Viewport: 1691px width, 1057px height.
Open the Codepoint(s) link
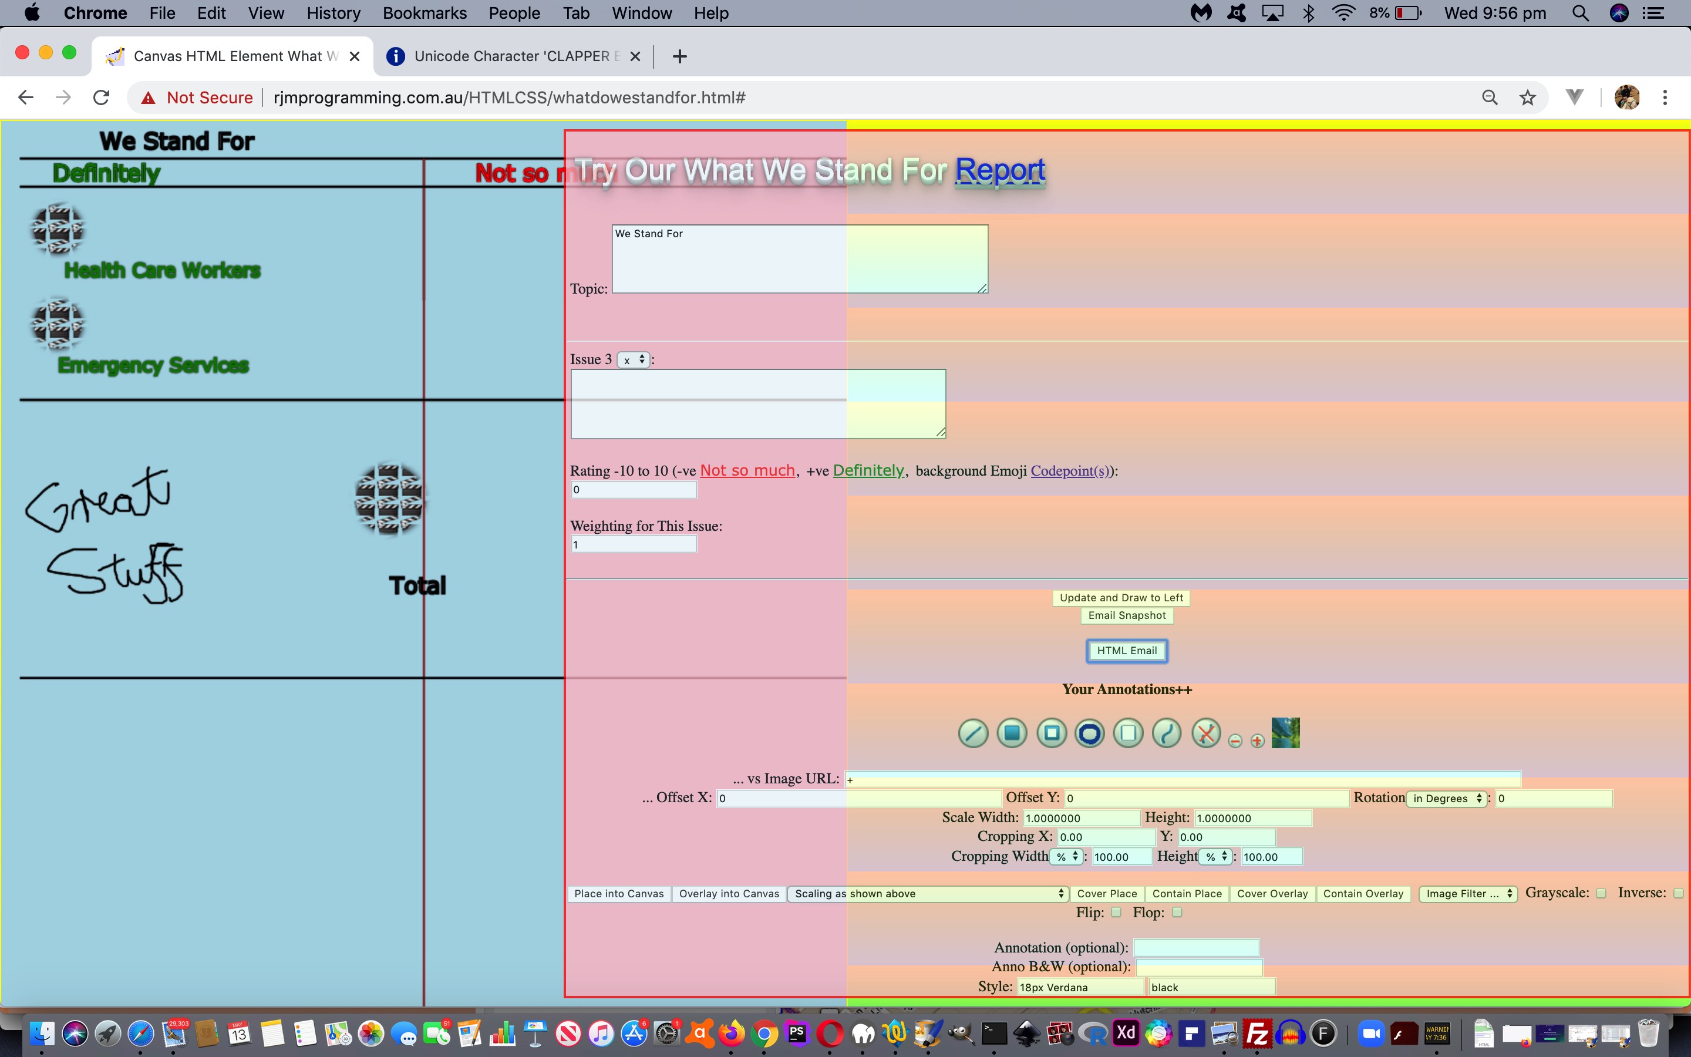(1070, 470)
